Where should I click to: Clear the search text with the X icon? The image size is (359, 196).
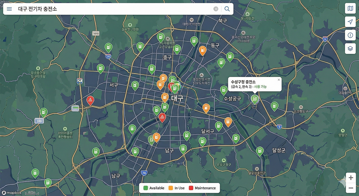tap(216, 9)
